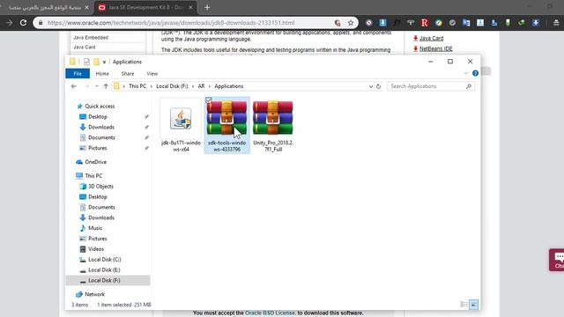564x317 pixels.
Task: Select the sdk-tools-windows-4333796 archive
Action: pyautogui.click(x=227, y=126)
